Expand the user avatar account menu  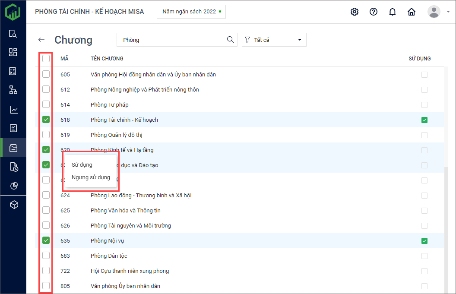(438, 12)
